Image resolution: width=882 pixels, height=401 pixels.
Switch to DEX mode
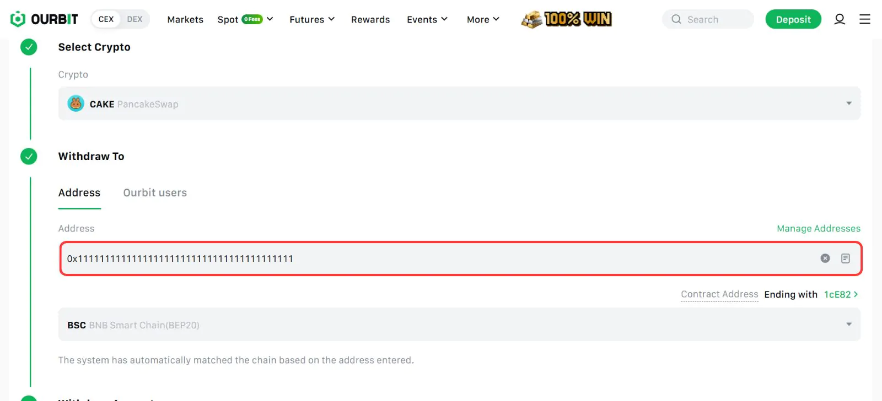click(x=135, y=19)
